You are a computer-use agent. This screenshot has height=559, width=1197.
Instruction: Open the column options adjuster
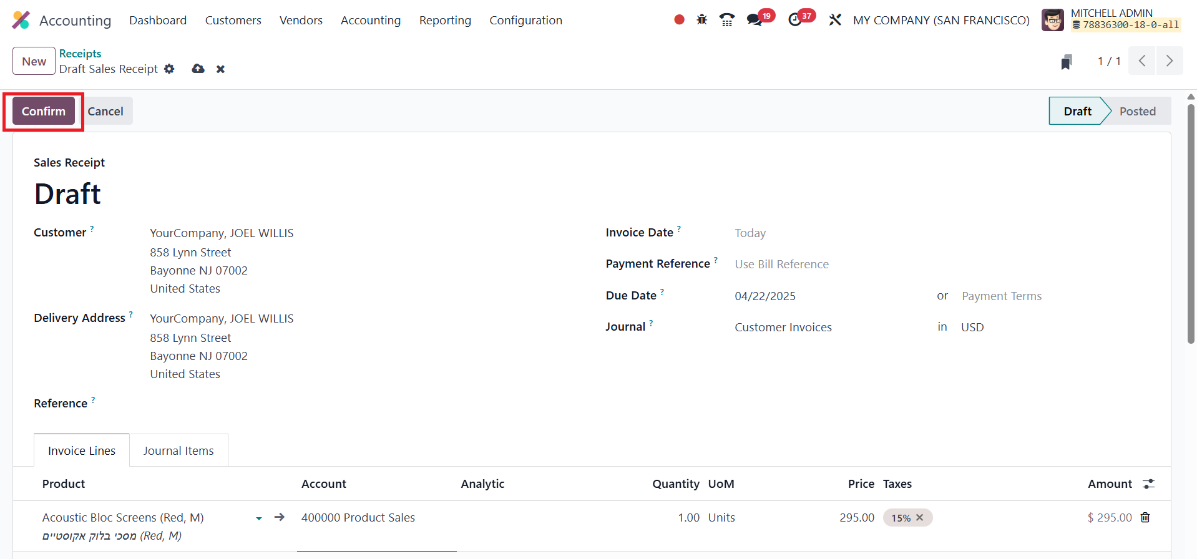pos(1148,484)
